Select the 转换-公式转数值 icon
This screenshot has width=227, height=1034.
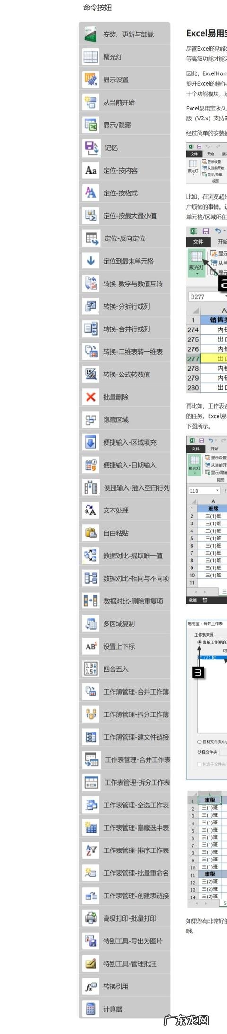pos(90,374)
